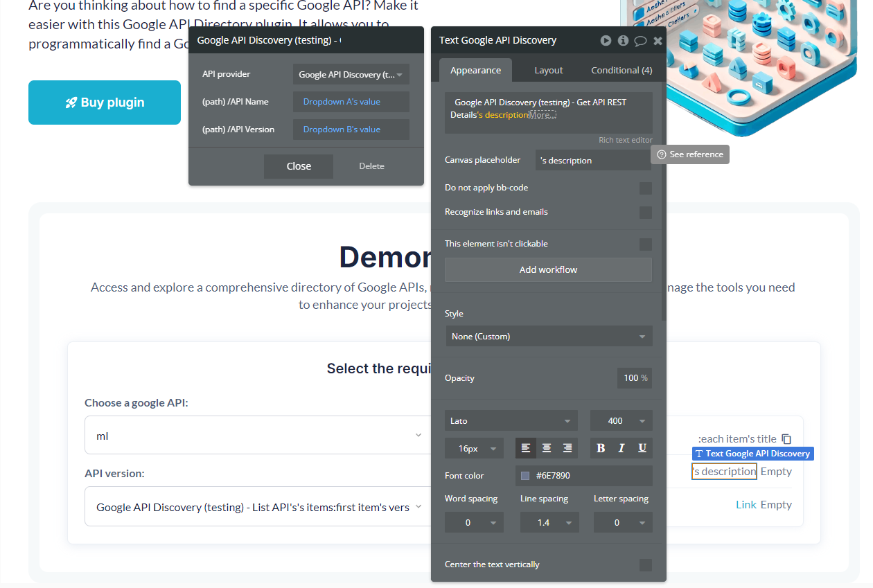
Task: Open the Line spacing 1.4 dropdown
Action: pos(549,522)
